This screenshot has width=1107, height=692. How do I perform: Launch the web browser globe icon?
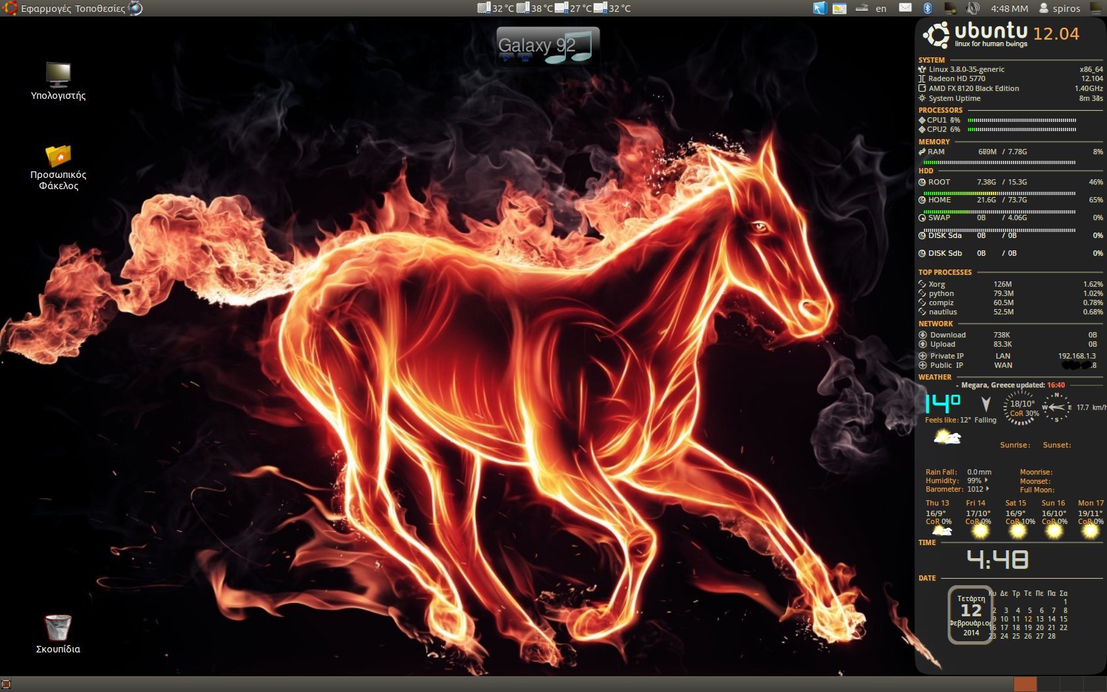pos(135,8)
